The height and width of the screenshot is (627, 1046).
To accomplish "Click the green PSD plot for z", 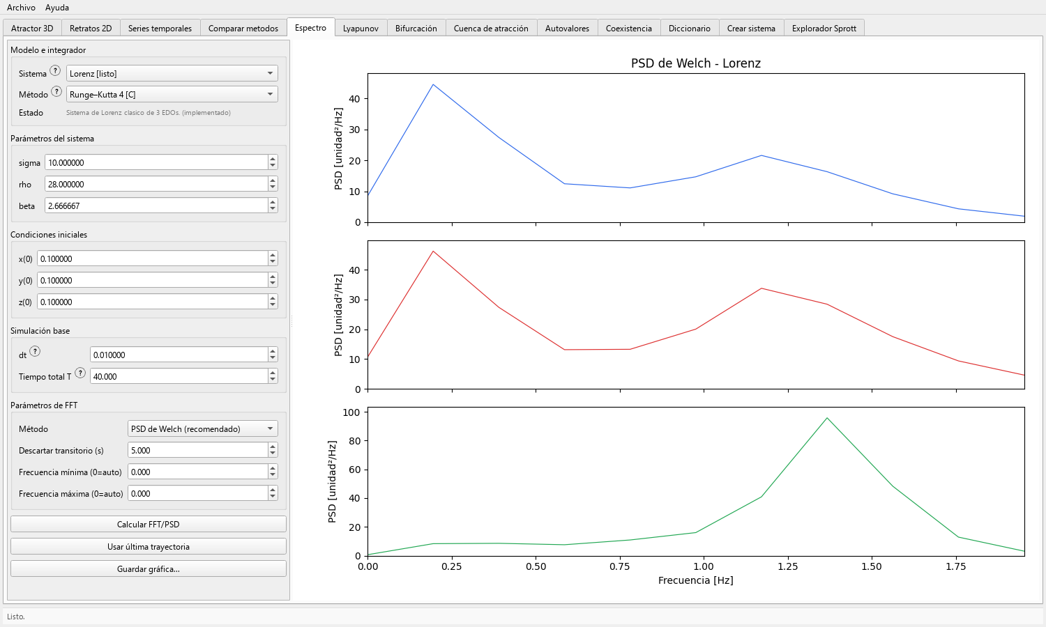I will click(x=696, y=481).
